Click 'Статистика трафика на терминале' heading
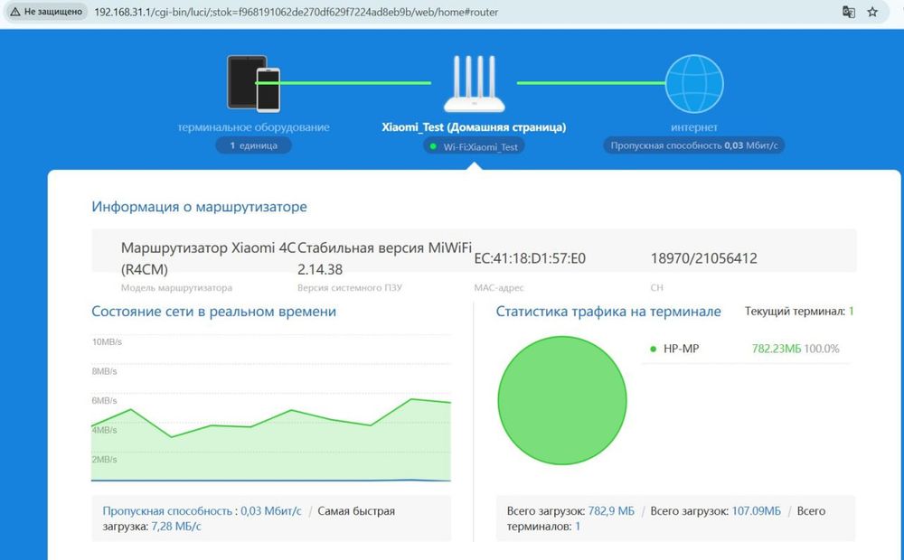 click(x=608, y=312)
